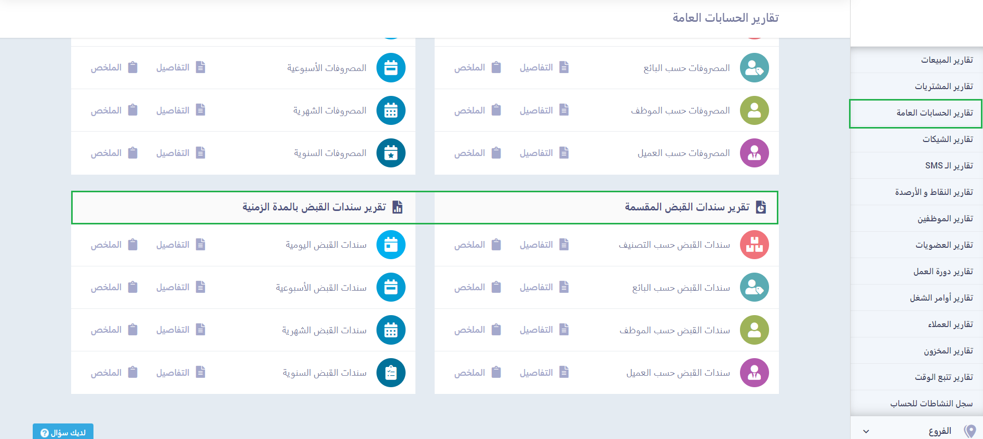The image size is (983, 439).
Task: Open تقارير المبيعات in the sidebar
Action: (x=947, y=60)
